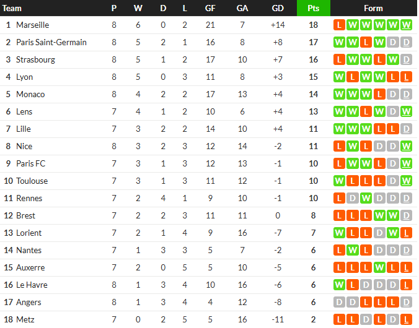Select the Monaco table row
Viewport: 419px width, 328px height.
pos(208,95)
